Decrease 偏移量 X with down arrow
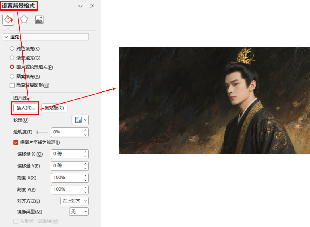The width and height of the screenshot is (310, 227). [x=86, y=156]
